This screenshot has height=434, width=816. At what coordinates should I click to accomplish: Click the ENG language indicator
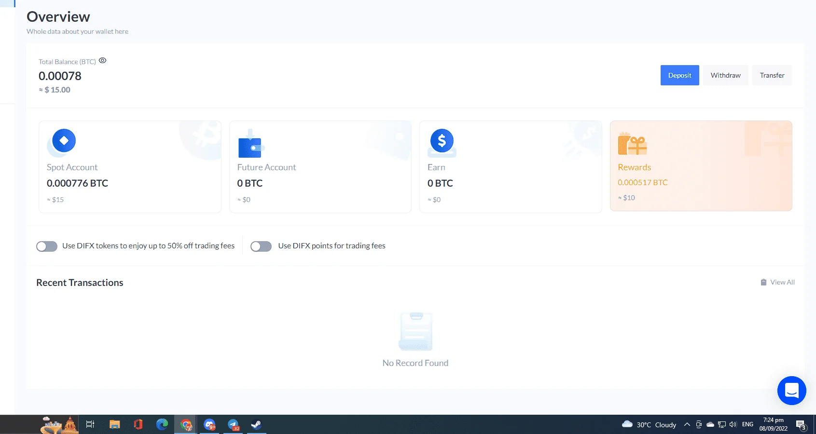(747, 424)
